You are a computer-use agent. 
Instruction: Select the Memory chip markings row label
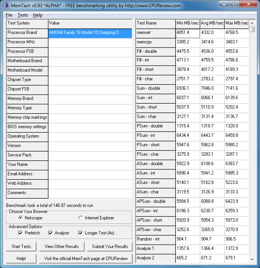27,118
